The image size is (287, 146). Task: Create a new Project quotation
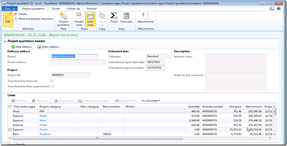(64, 18)
